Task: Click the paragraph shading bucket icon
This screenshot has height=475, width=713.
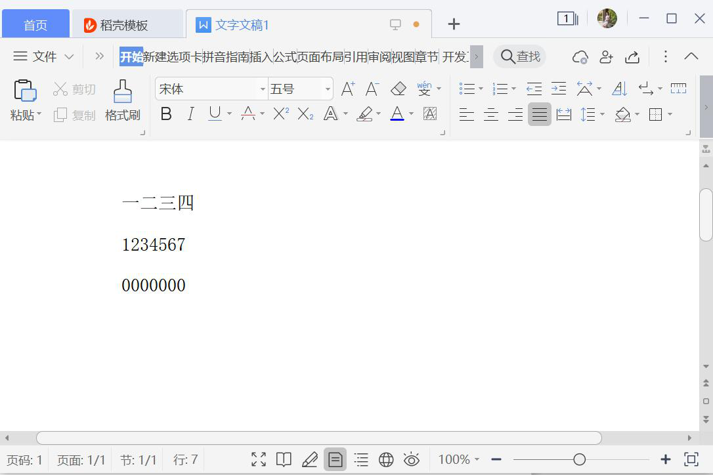Action: pyautogui.click(x=622, y=114)
